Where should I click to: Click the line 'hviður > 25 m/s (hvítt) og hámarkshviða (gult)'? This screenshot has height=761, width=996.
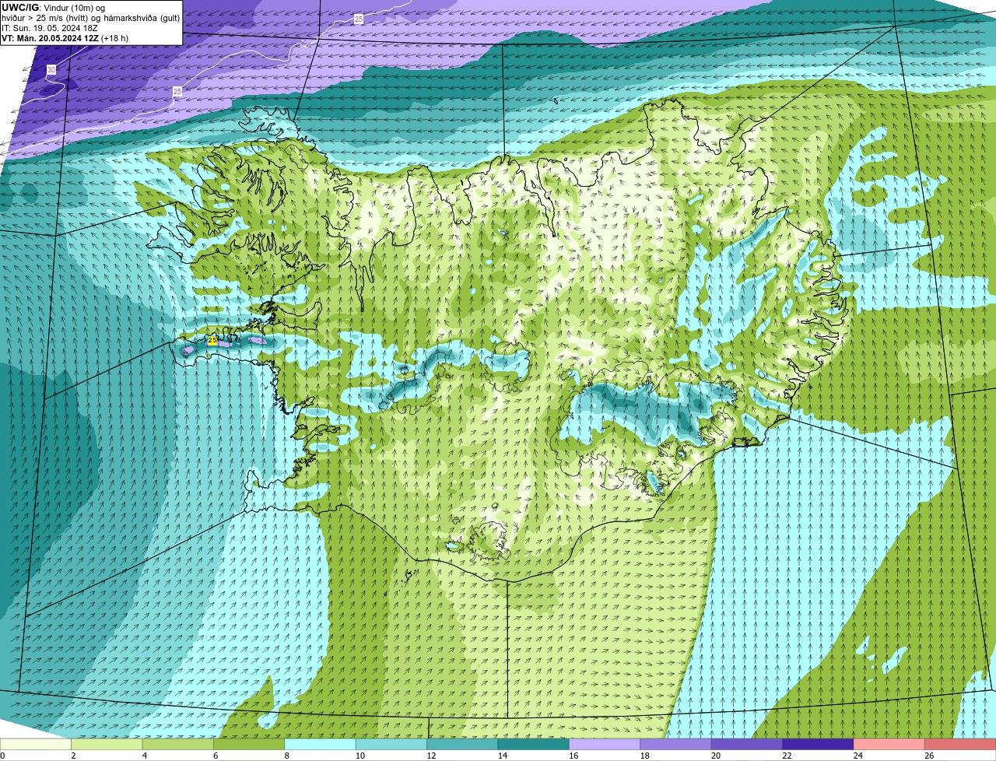tap(90, 18)
